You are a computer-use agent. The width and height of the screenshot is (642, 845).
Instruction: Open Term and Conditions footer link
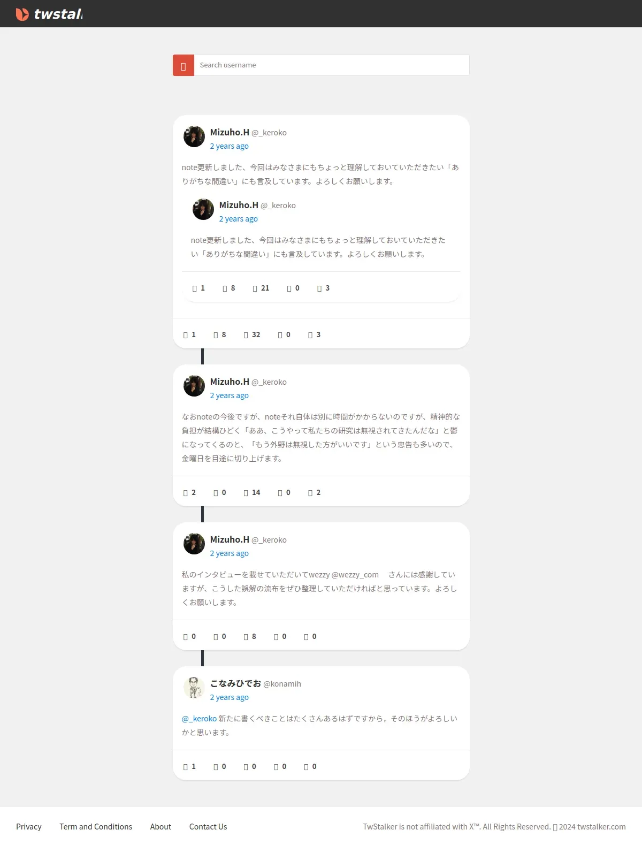(x=96, y=827)
